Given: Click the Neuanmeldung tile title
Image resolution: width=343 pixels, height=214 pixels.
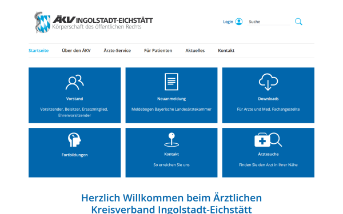Looking at the screenshot, I should (x=171, y=99).
